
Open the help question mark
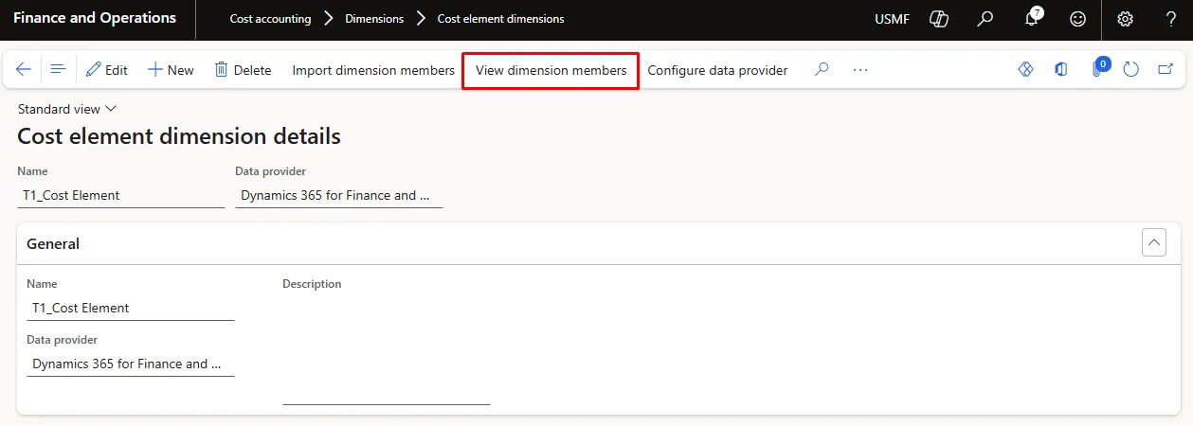tap(1170, 19)
